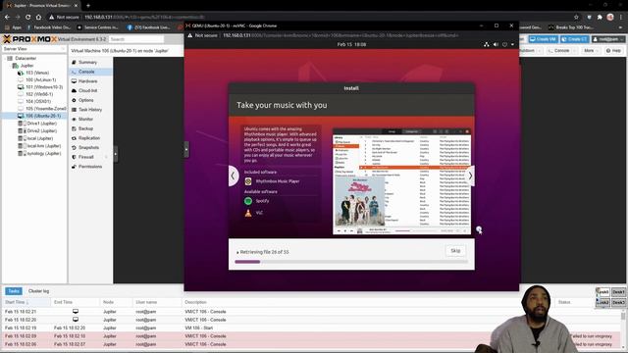Open the Chrome three-dot menu
628x353 pixels.
pyautogui.click(x=621, y=18)
